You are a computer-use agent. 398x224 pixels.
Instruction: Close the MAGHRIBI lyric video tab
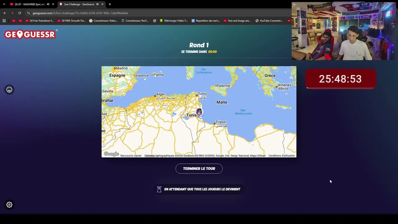(53, 4)
